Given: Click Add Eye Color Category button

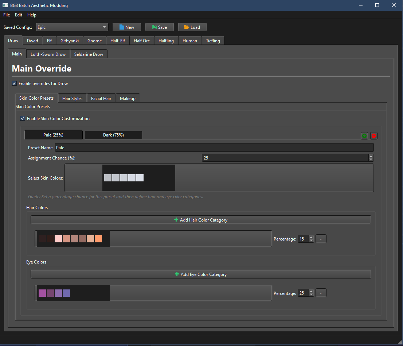Looking at the screenshot, I should (x=201, y=274).
